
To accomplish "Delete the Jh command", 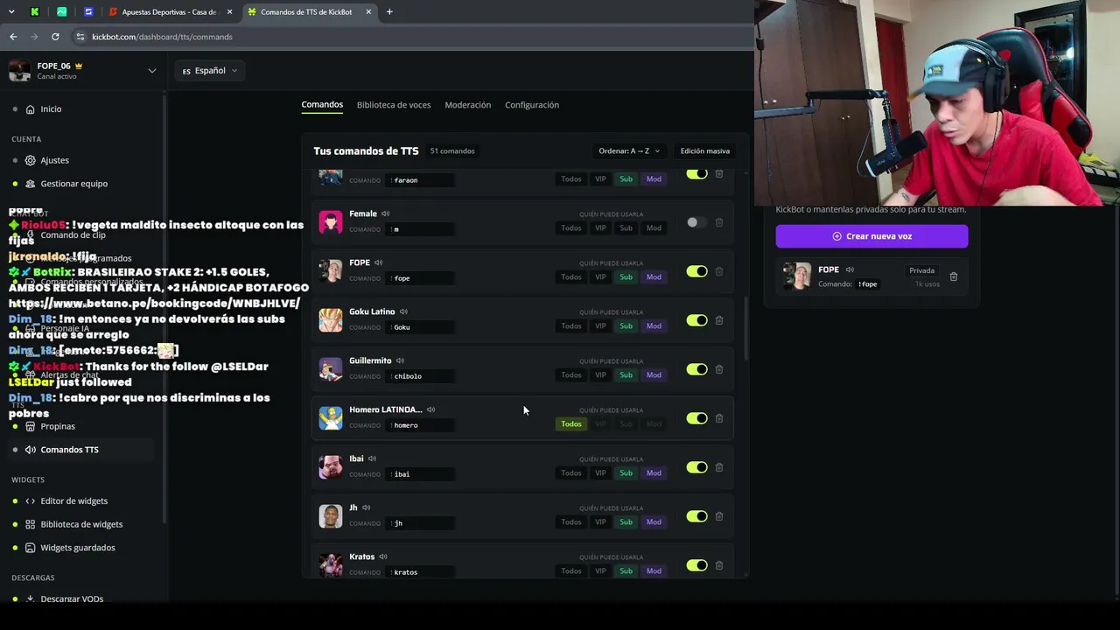I will click(x=719, y=516).
